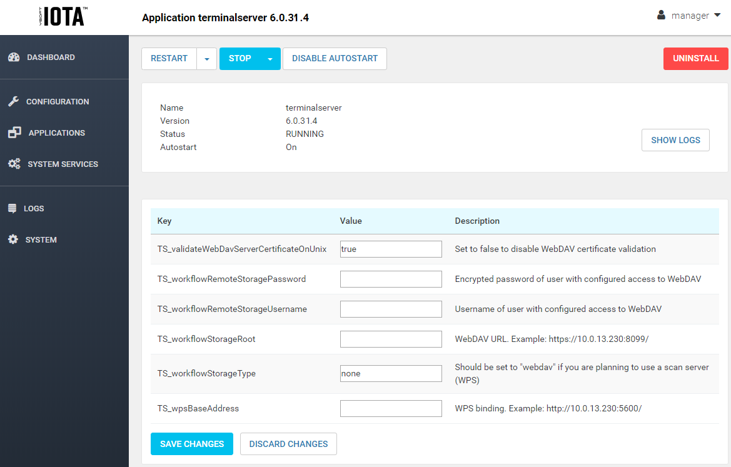Screen dimensions: 731x467
Task: Click the user profile icon beside manager
Action: [662, 15]
